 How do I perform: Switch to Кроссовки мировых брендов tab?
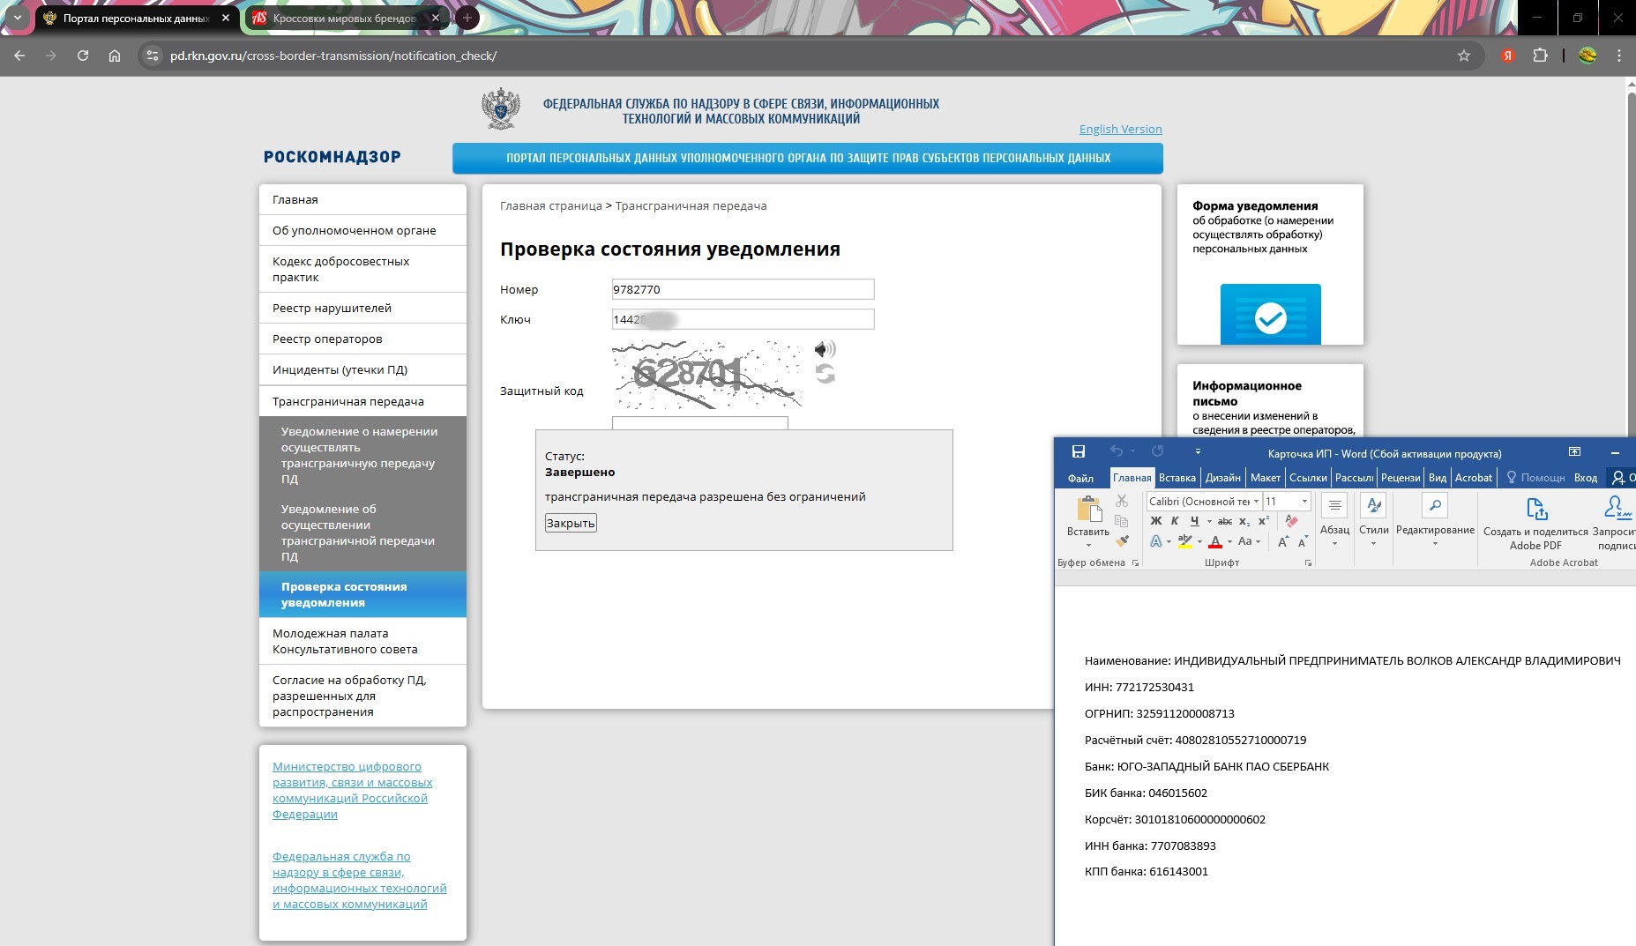[345, 18]
